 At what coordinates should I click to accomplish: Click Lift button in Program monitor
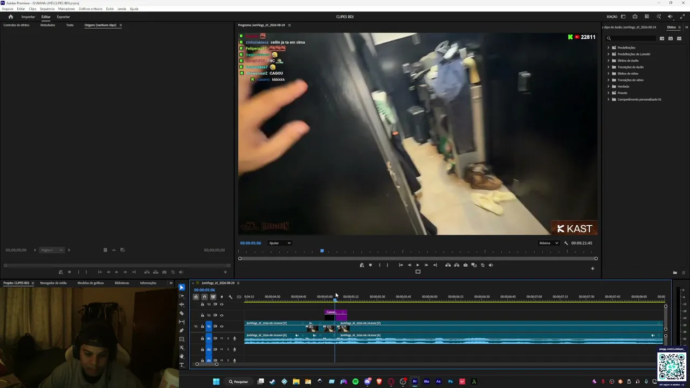pos(448,265)
